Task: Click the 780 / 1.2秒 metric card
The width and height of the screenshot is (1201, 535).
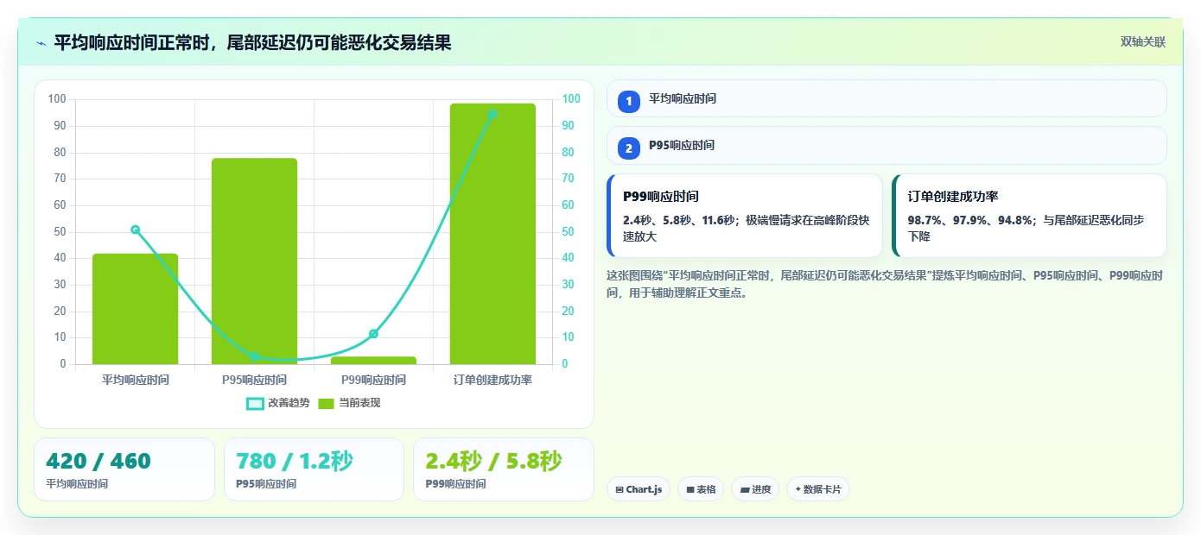Action: [x=314, y=469]
